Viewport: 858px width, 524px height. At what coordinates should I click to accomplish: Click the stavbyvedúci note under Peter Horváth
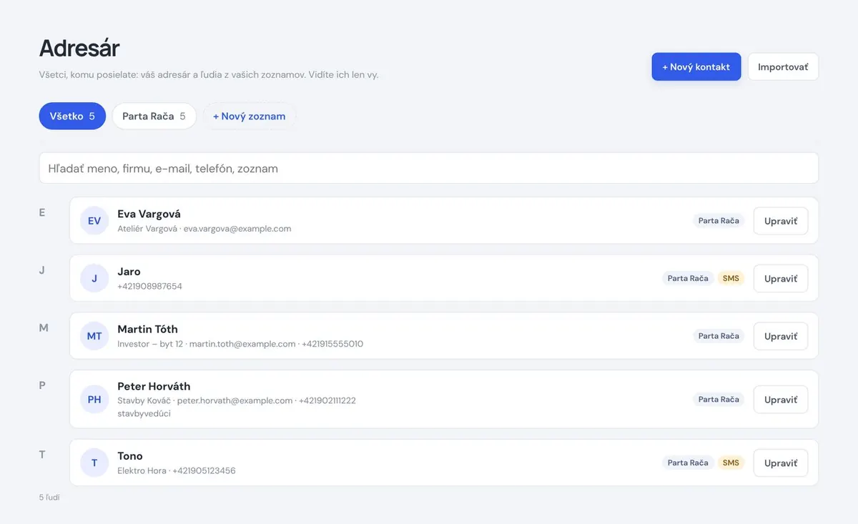pyautogui.click(x=144, y=413)
